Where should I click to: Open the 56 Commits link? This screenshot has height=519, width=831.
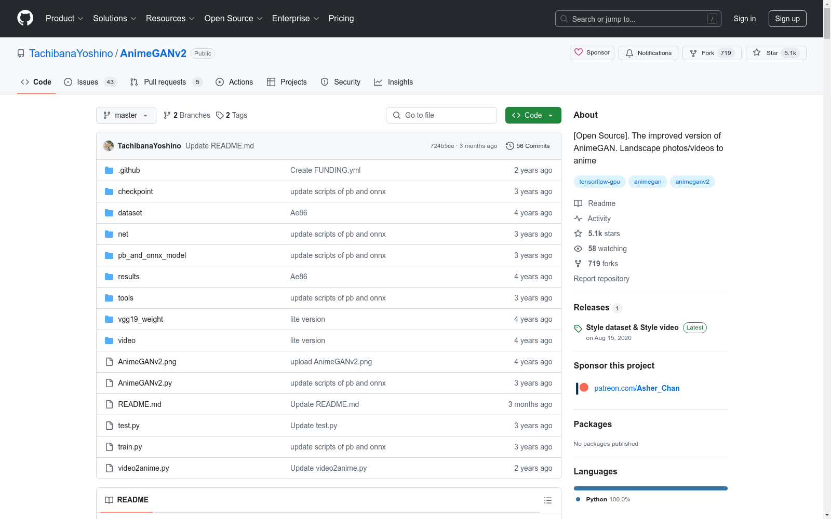coord(528,146)
